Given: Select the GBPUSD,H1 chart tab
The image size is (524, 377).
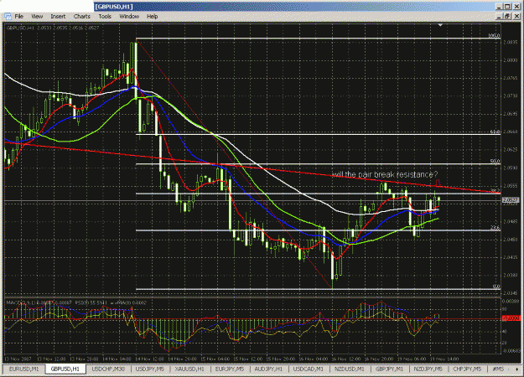Looking at the screenshot, I should point(65,369).
